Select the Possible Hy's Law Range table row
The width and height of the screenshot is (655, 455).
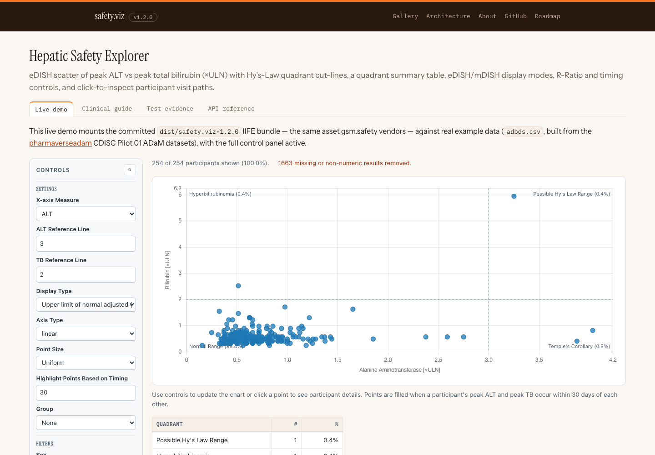(247, 440)
